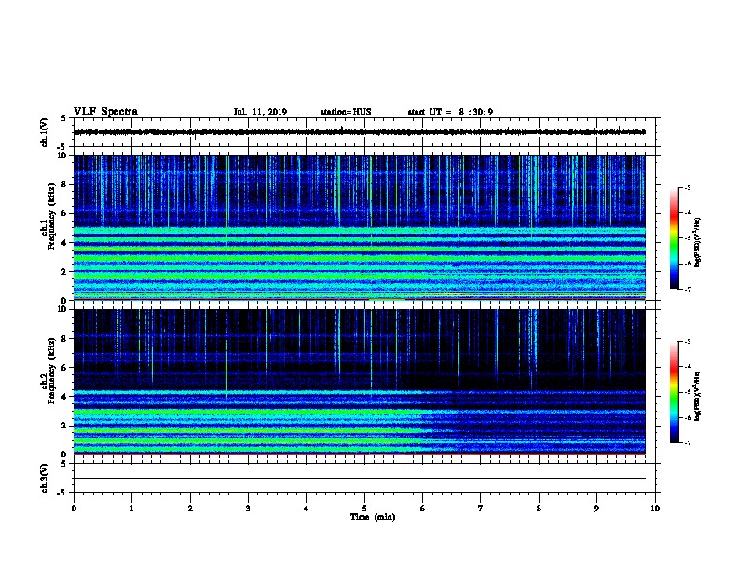
Task: Click time axis tick label "7"
Action: (x=481, y=509)
